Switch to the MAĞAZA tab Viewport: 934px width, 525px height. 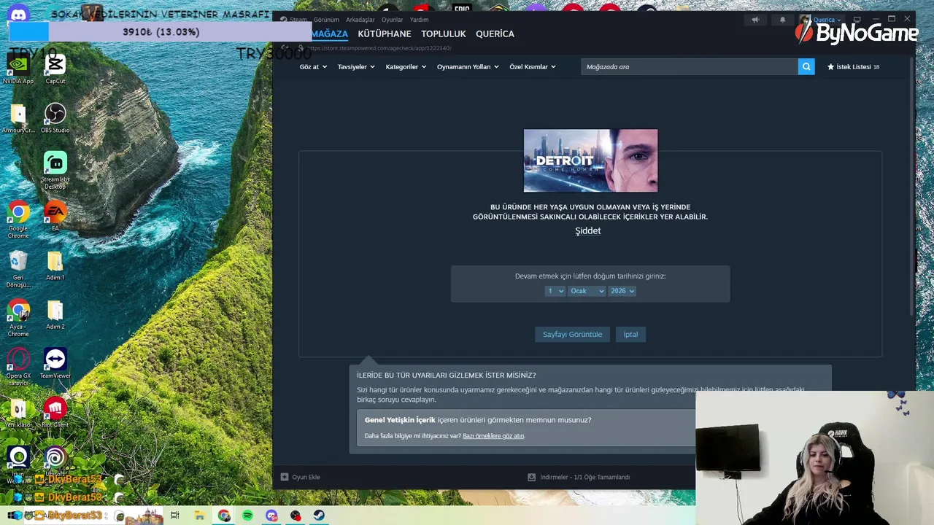330,34
